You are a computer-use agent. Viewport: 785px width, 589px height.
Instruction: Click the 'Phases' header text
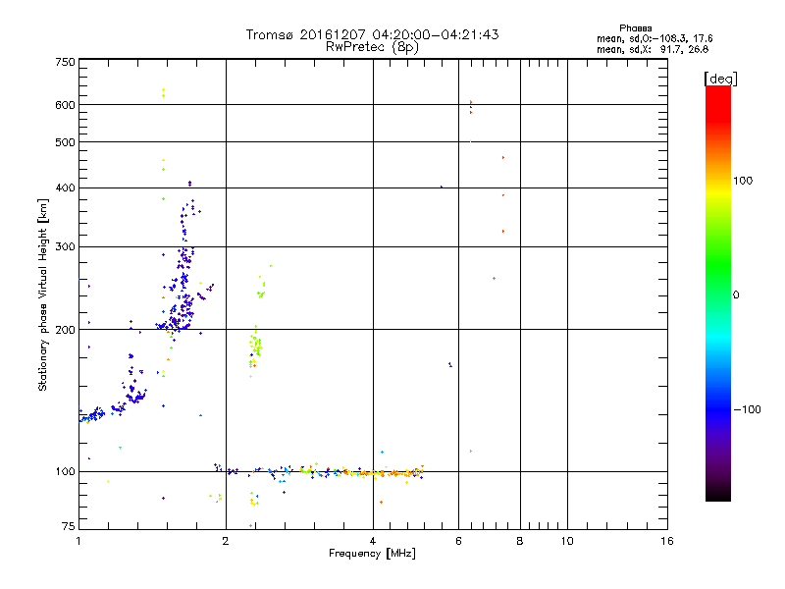click(x=635, y=28)
